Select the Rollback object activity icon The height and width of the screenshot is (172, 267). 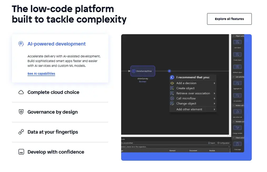click(x=237, y=67)
